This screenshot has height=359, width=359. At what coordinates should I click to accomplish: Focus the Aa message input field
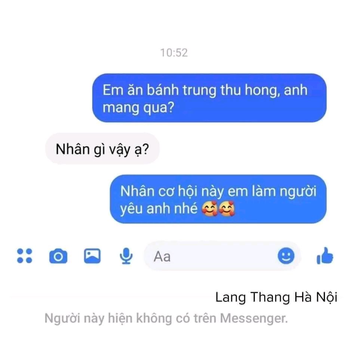222,256
